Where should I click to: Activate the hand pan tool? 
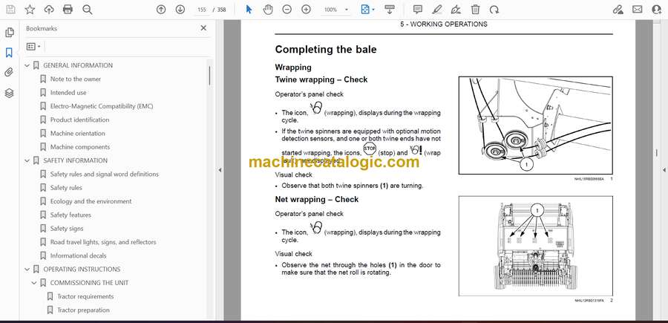[268, 10]
